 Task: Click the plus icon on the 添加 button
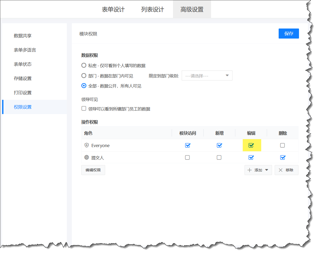[x=249, y=170]
